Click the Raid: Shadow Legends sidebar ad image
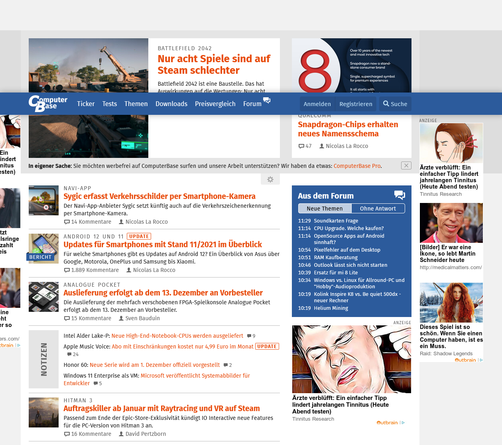Screen dimensions: 502x445 [451, 303]
